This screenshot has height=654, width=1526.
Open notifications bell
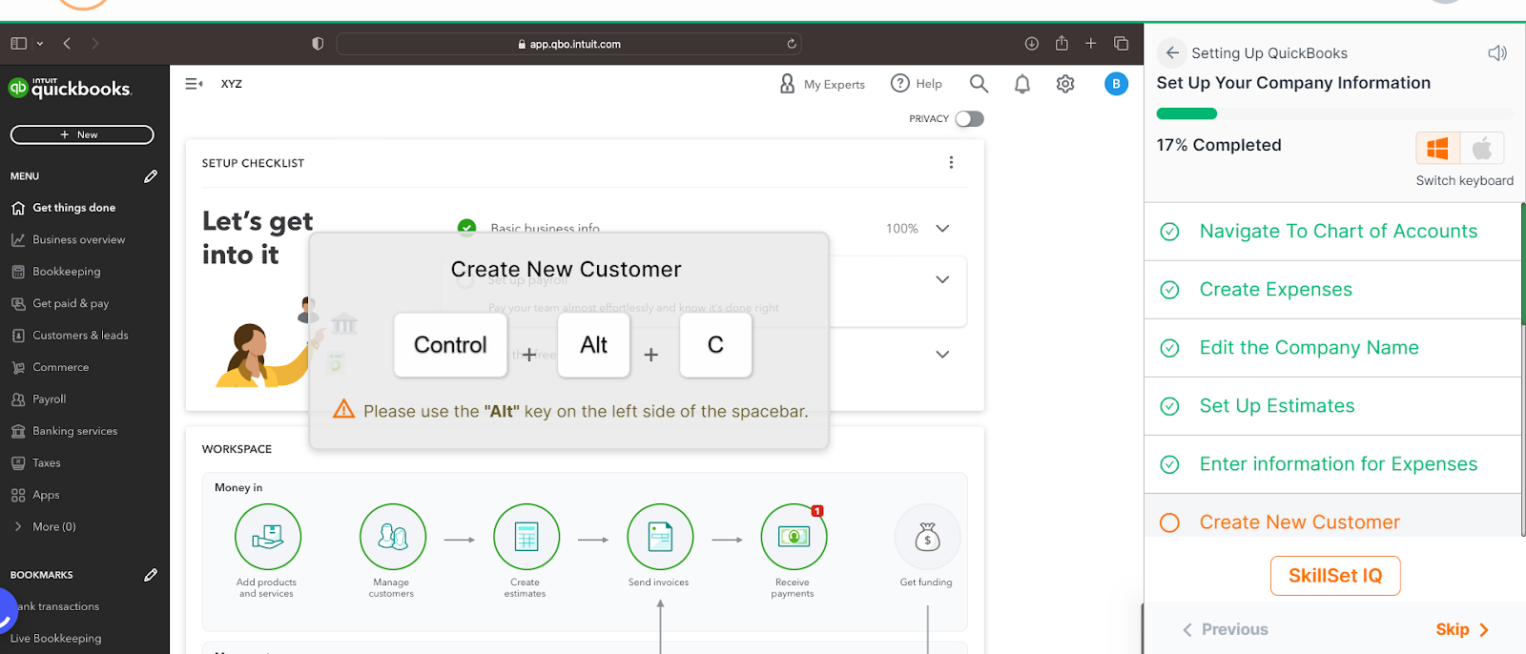point(1022,84)
